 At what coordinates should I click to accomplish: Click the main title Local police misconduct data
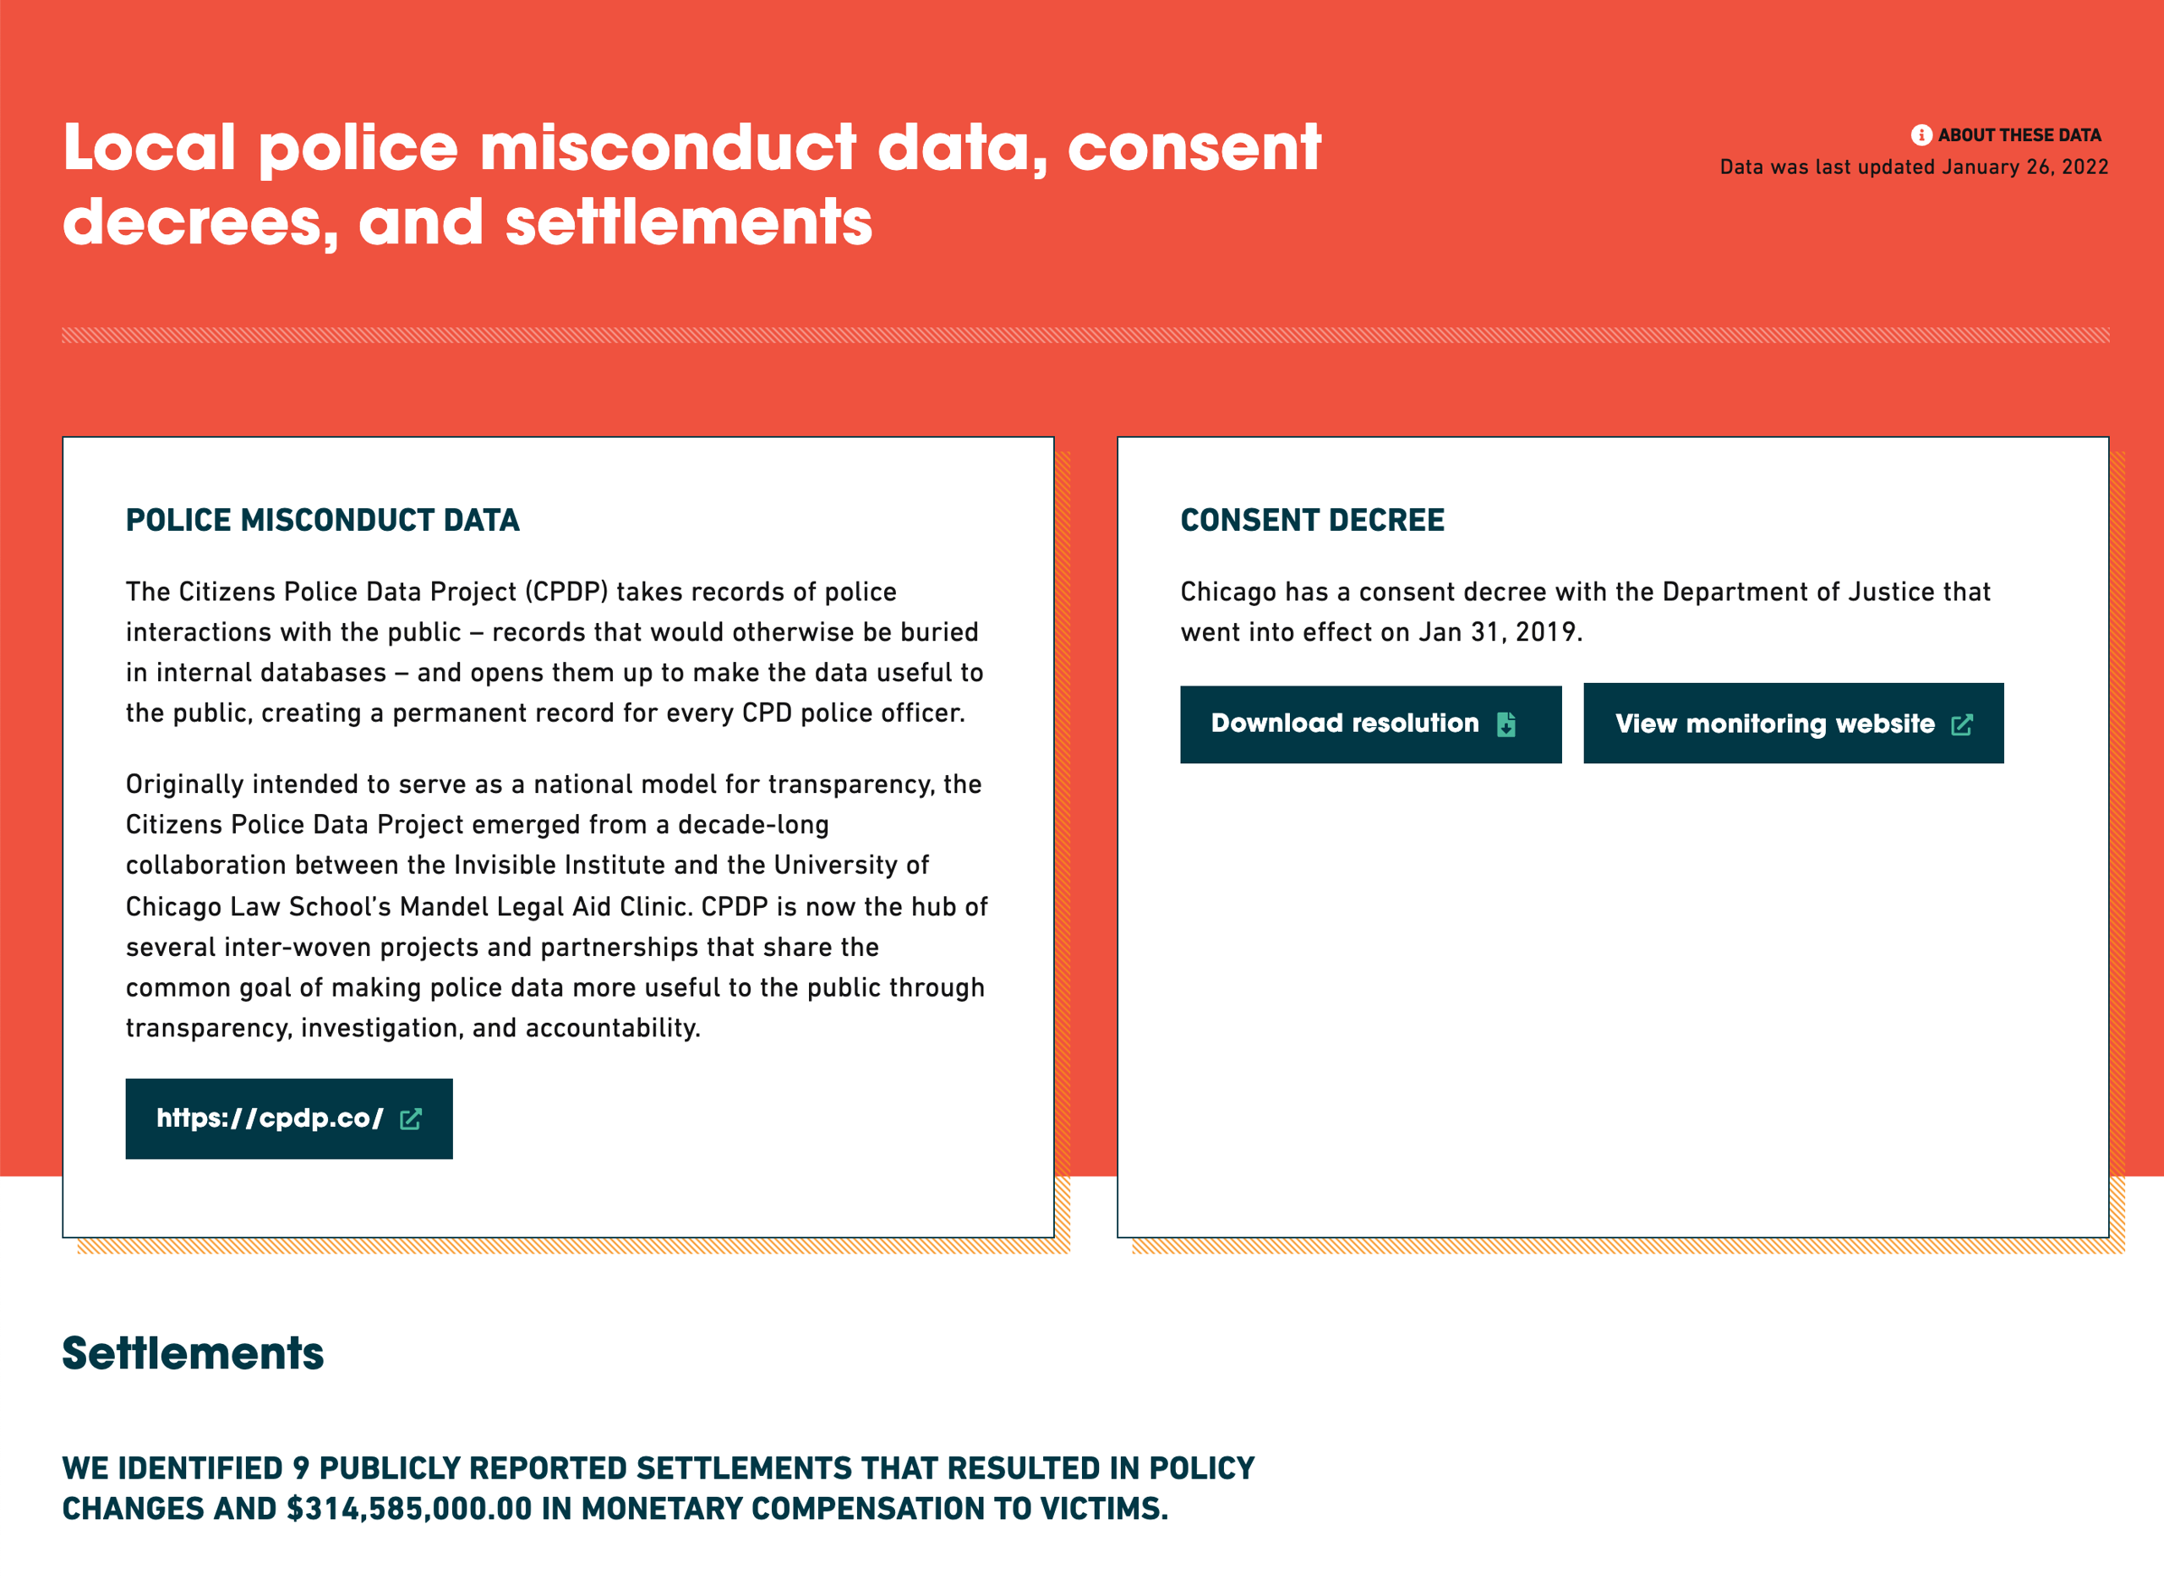click(x=691, y=184)
